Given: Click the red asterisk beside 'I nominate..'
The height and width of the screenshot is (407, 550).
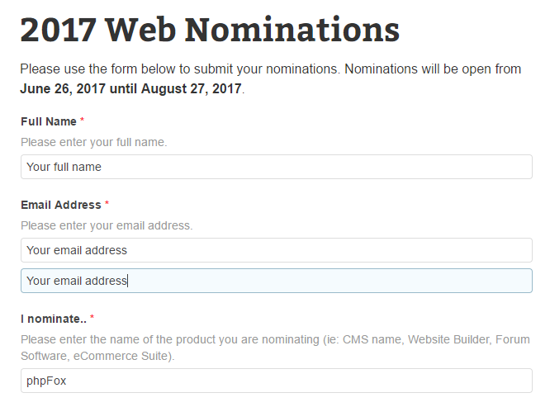Looking at the screenshot, I should [92, 318].
